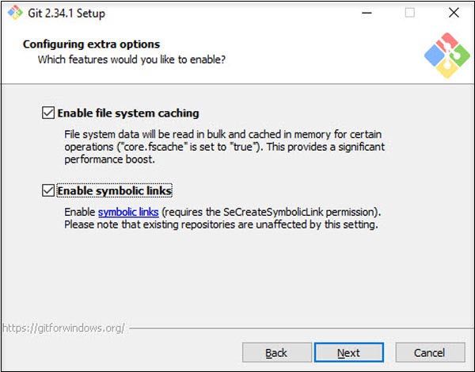Click the maximize button in the title bar
This screenshot has width=475, height=372.
(x=408, y=13)
